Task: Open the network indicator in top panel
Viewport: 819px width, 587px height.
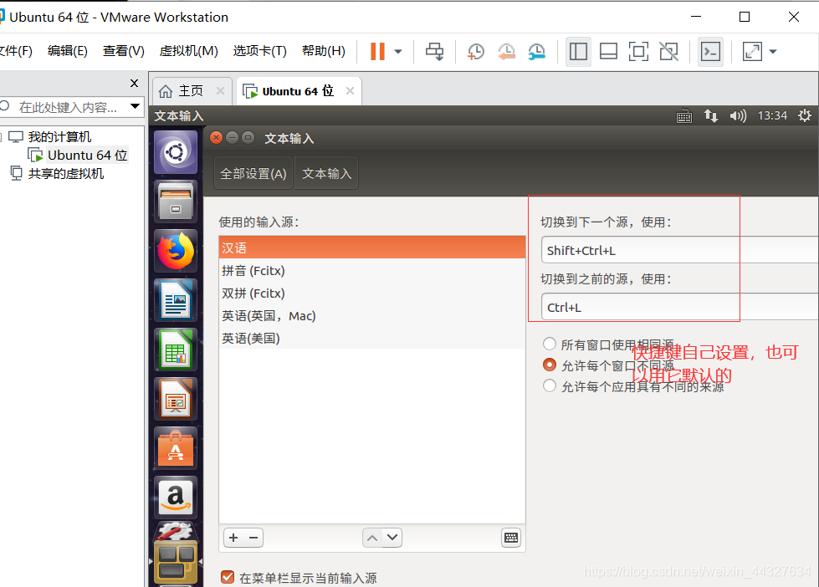Action: pyautogui.click(x=710, y=115)
